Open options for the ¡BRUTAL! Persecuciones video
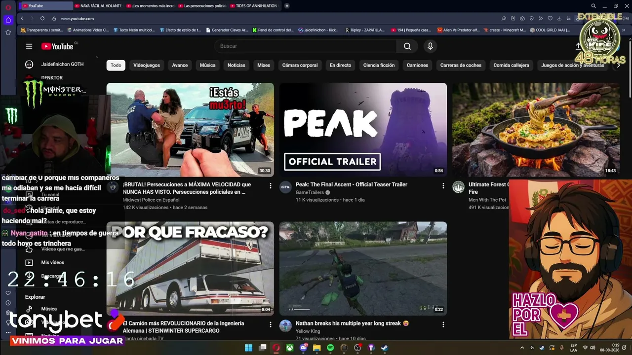 pyautogui.click(x=270, y=186)
